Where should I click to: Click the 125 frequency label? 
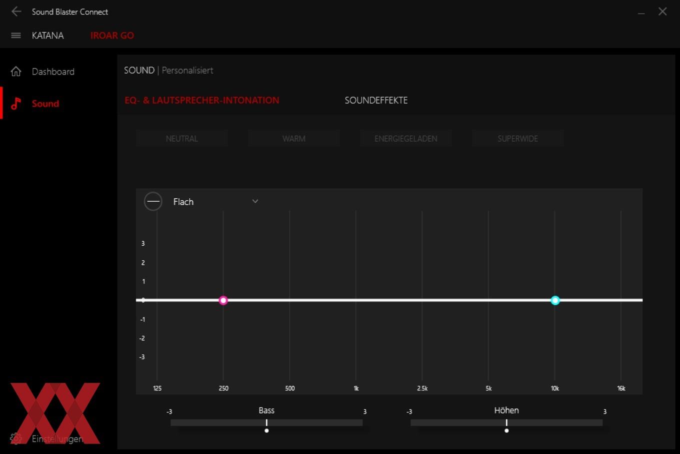(157, 388)
